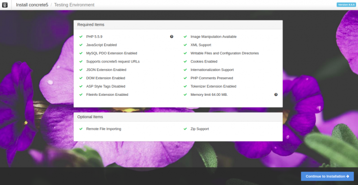Click the 'Testing Environment' header text

[74, 5]
